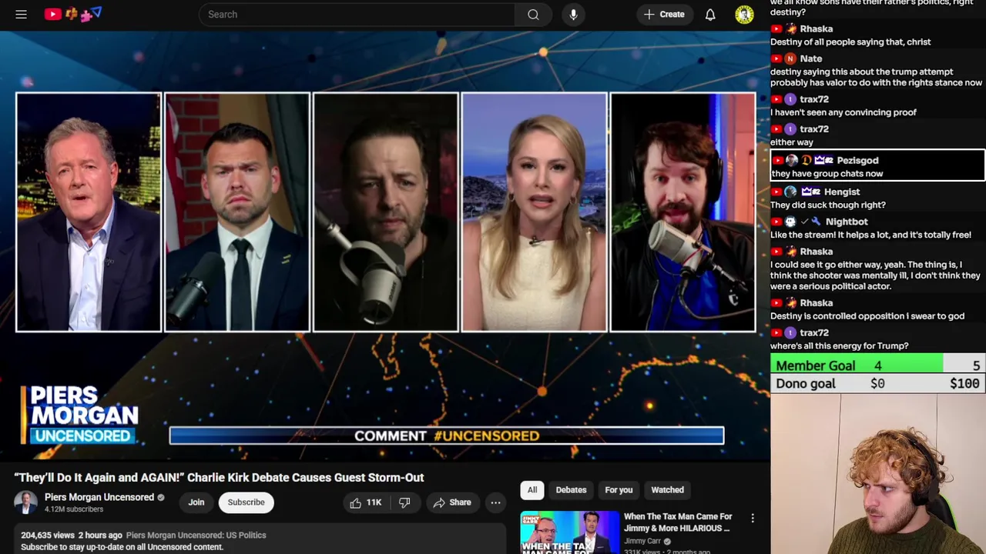The image size is (986, 554).
Task: Open the hamburger guide menu
Action: coord(22,14)
